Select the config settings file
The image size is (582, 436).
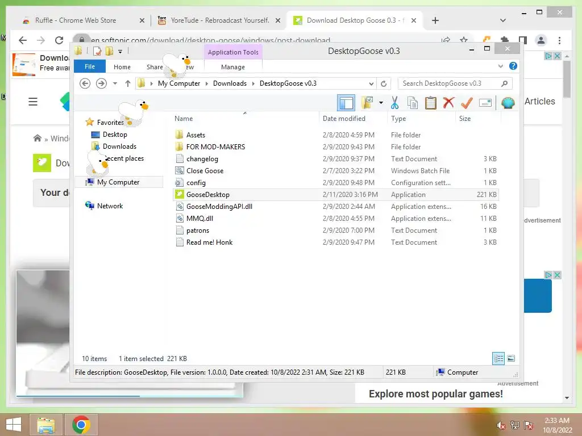coord(196,182)
